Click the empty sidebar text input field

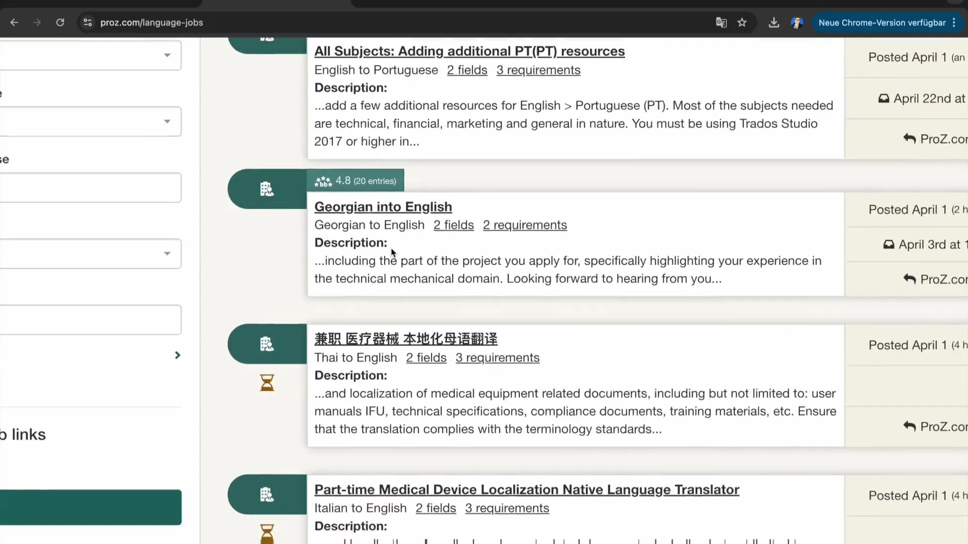(x=91, y=188)
